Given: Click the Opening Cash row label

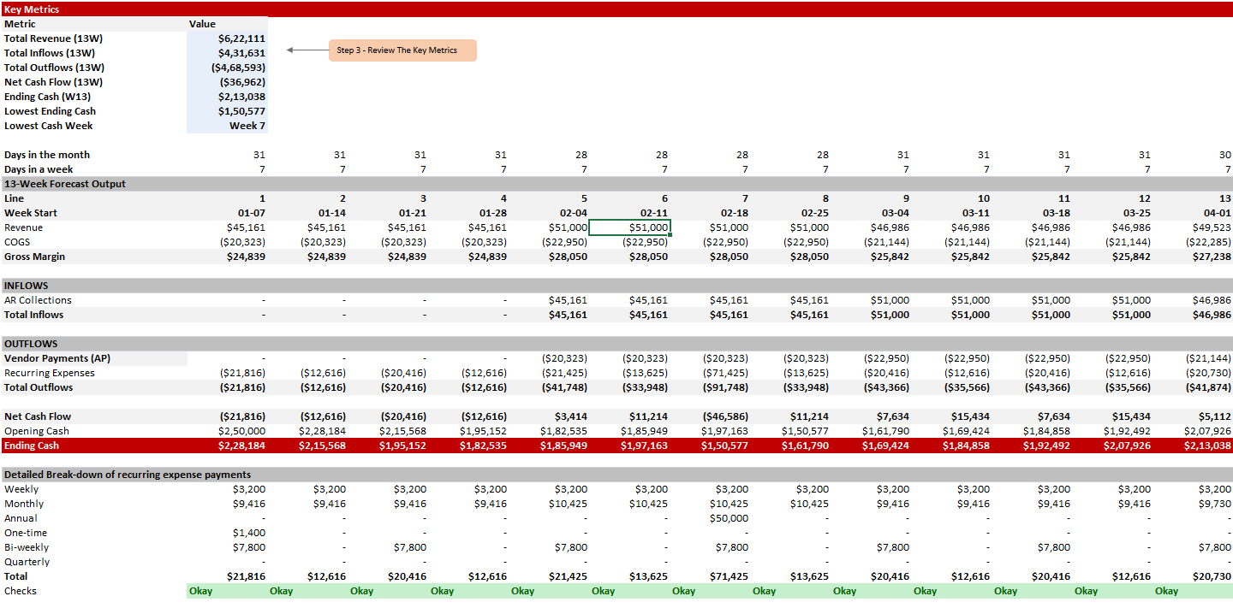Looking at the screenshot, I should tap(37, 431).
